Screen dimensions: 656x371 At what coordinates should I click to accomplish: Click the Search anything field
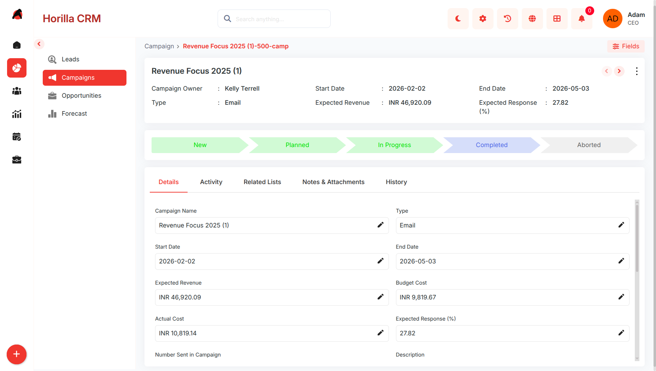pyautogui.click(x=274, y=19)
